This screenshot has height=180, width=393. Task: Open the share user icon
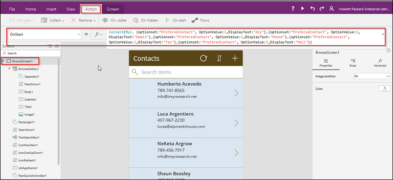click(x=331, y=9)
